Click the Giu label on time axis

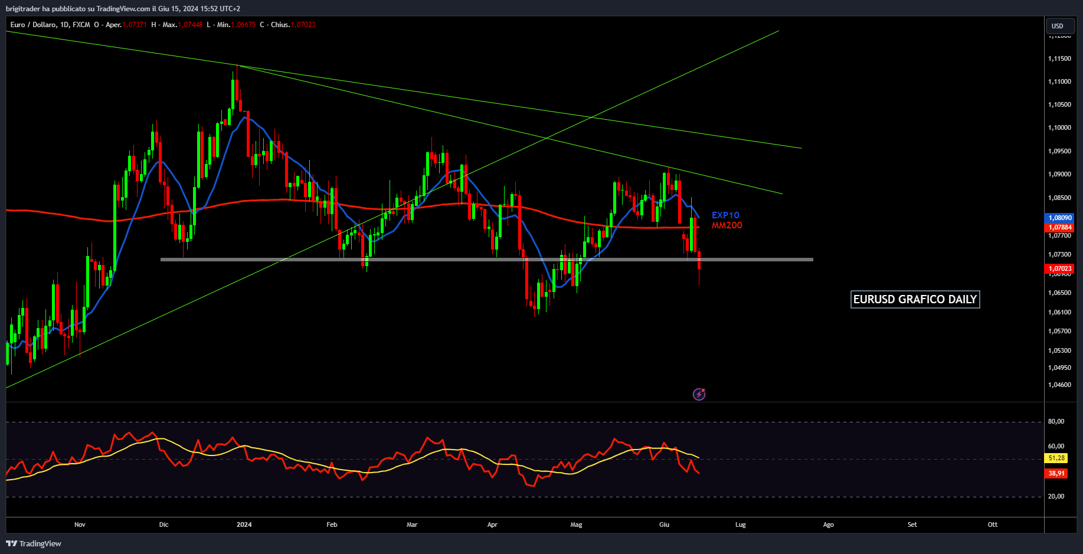point(664,525)
